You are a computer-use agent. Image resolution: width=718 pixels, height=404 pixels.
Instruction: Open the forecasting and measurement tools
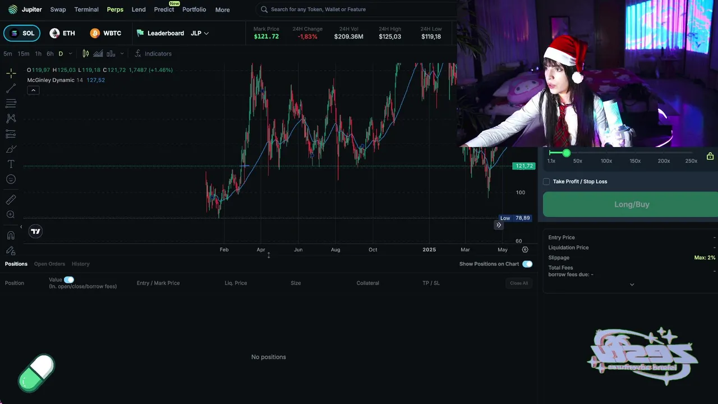tap(11, 134)
